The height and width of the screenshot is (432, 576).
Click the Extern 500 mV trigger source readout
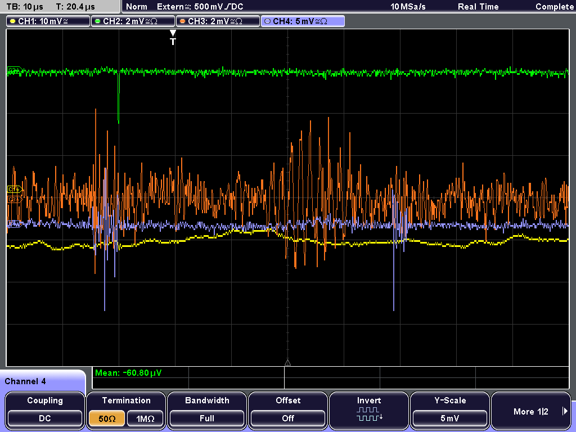click(200, 7)
